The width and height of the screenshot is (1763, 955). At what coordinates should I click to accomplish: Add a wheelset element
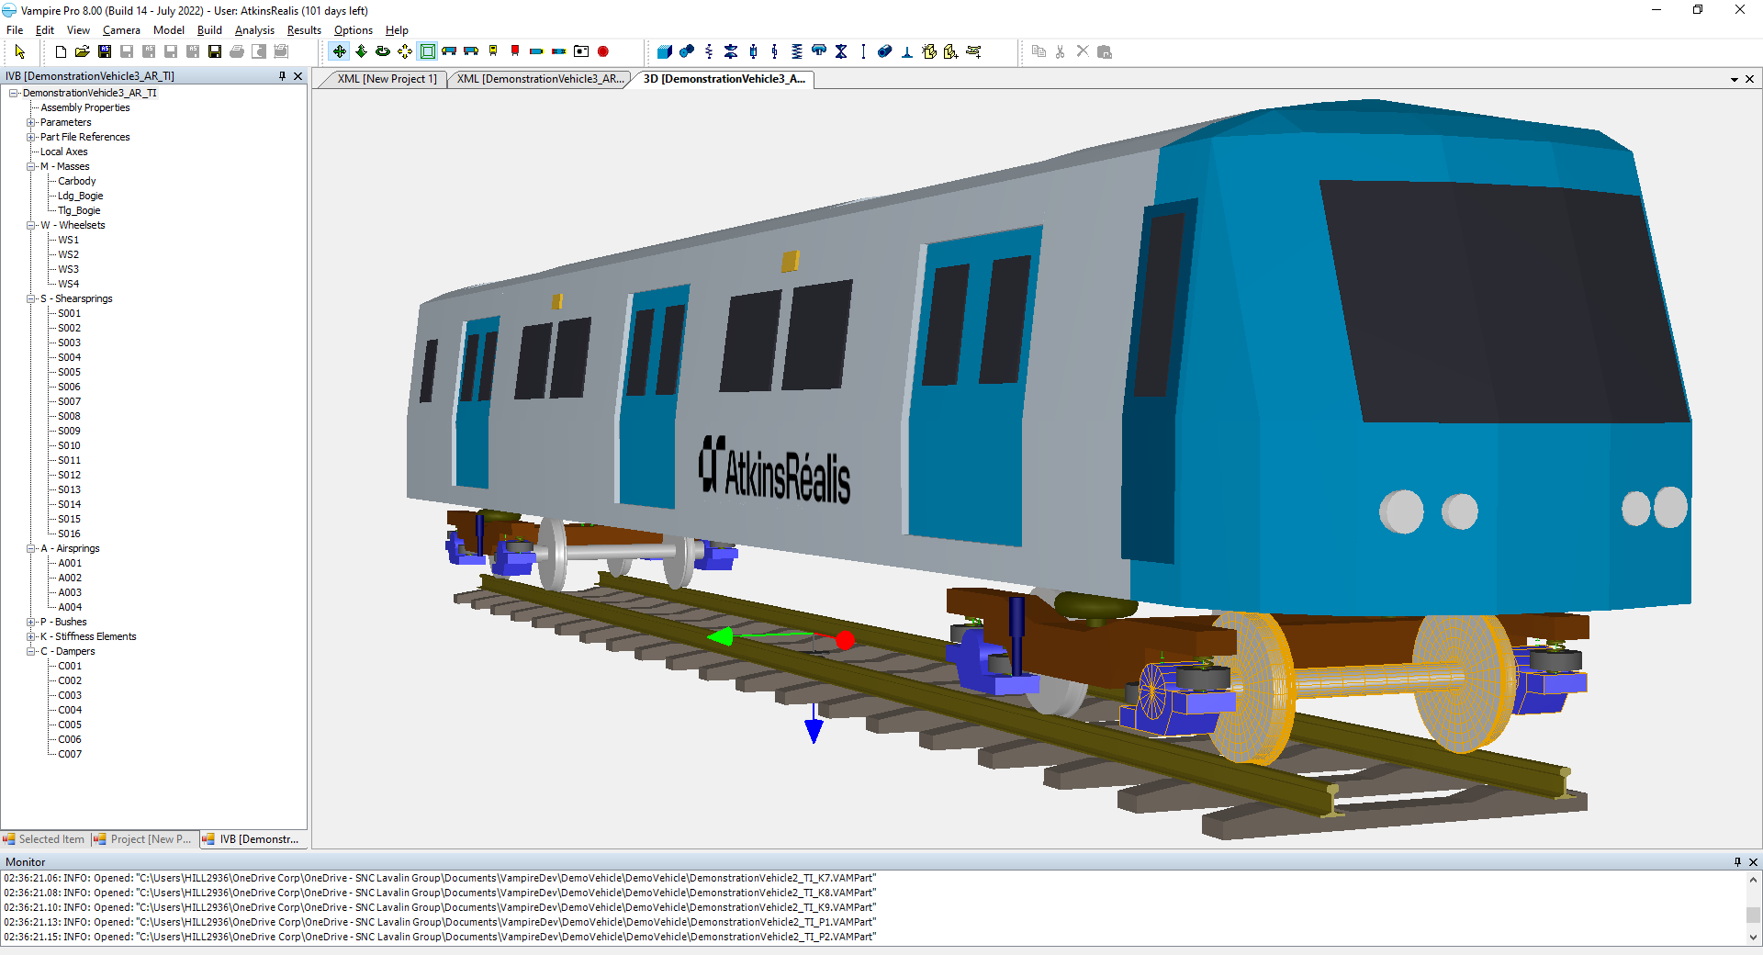687,51
